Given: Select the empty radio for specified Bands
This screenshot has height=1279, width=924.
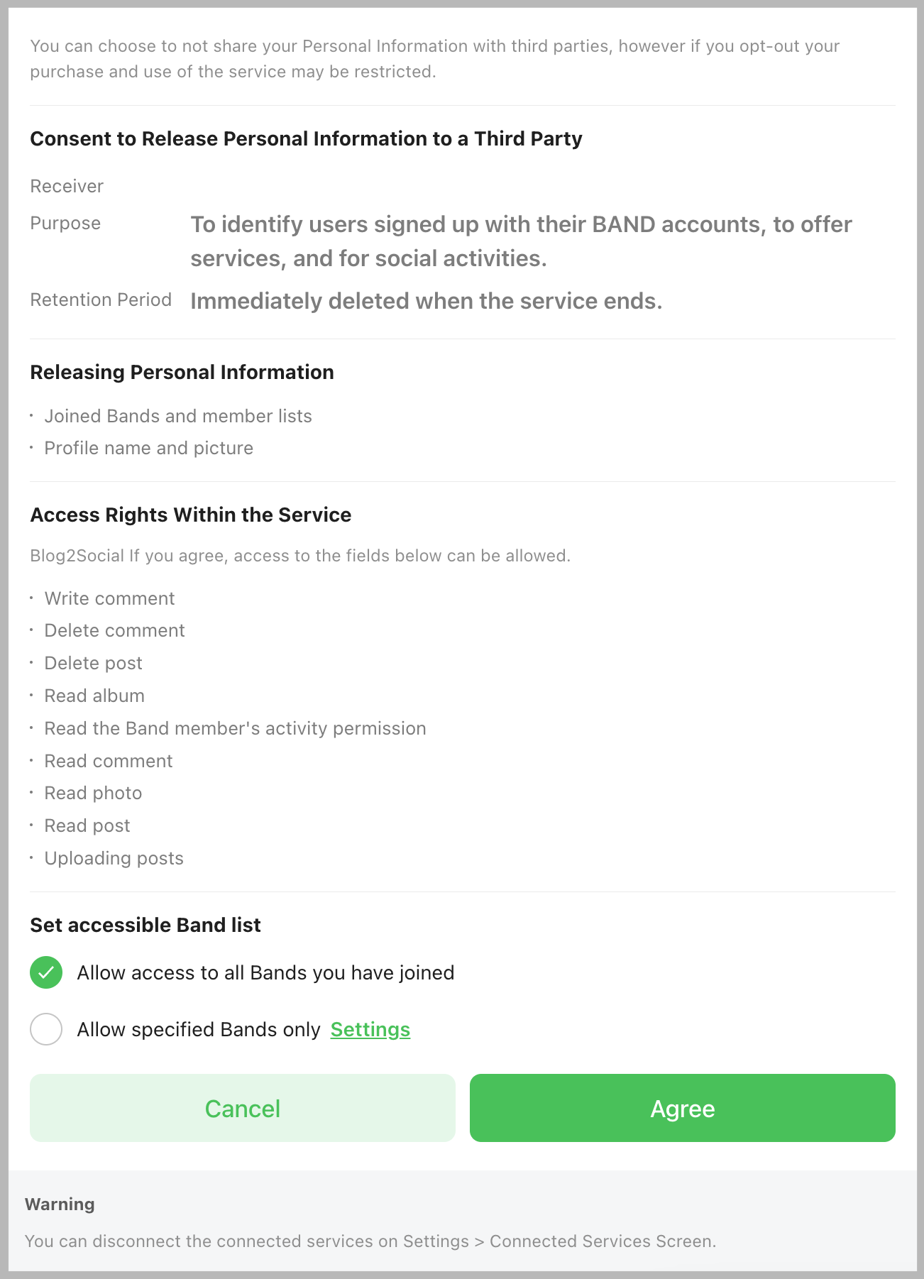Looking at the screenshot, I should (46, 1029).
